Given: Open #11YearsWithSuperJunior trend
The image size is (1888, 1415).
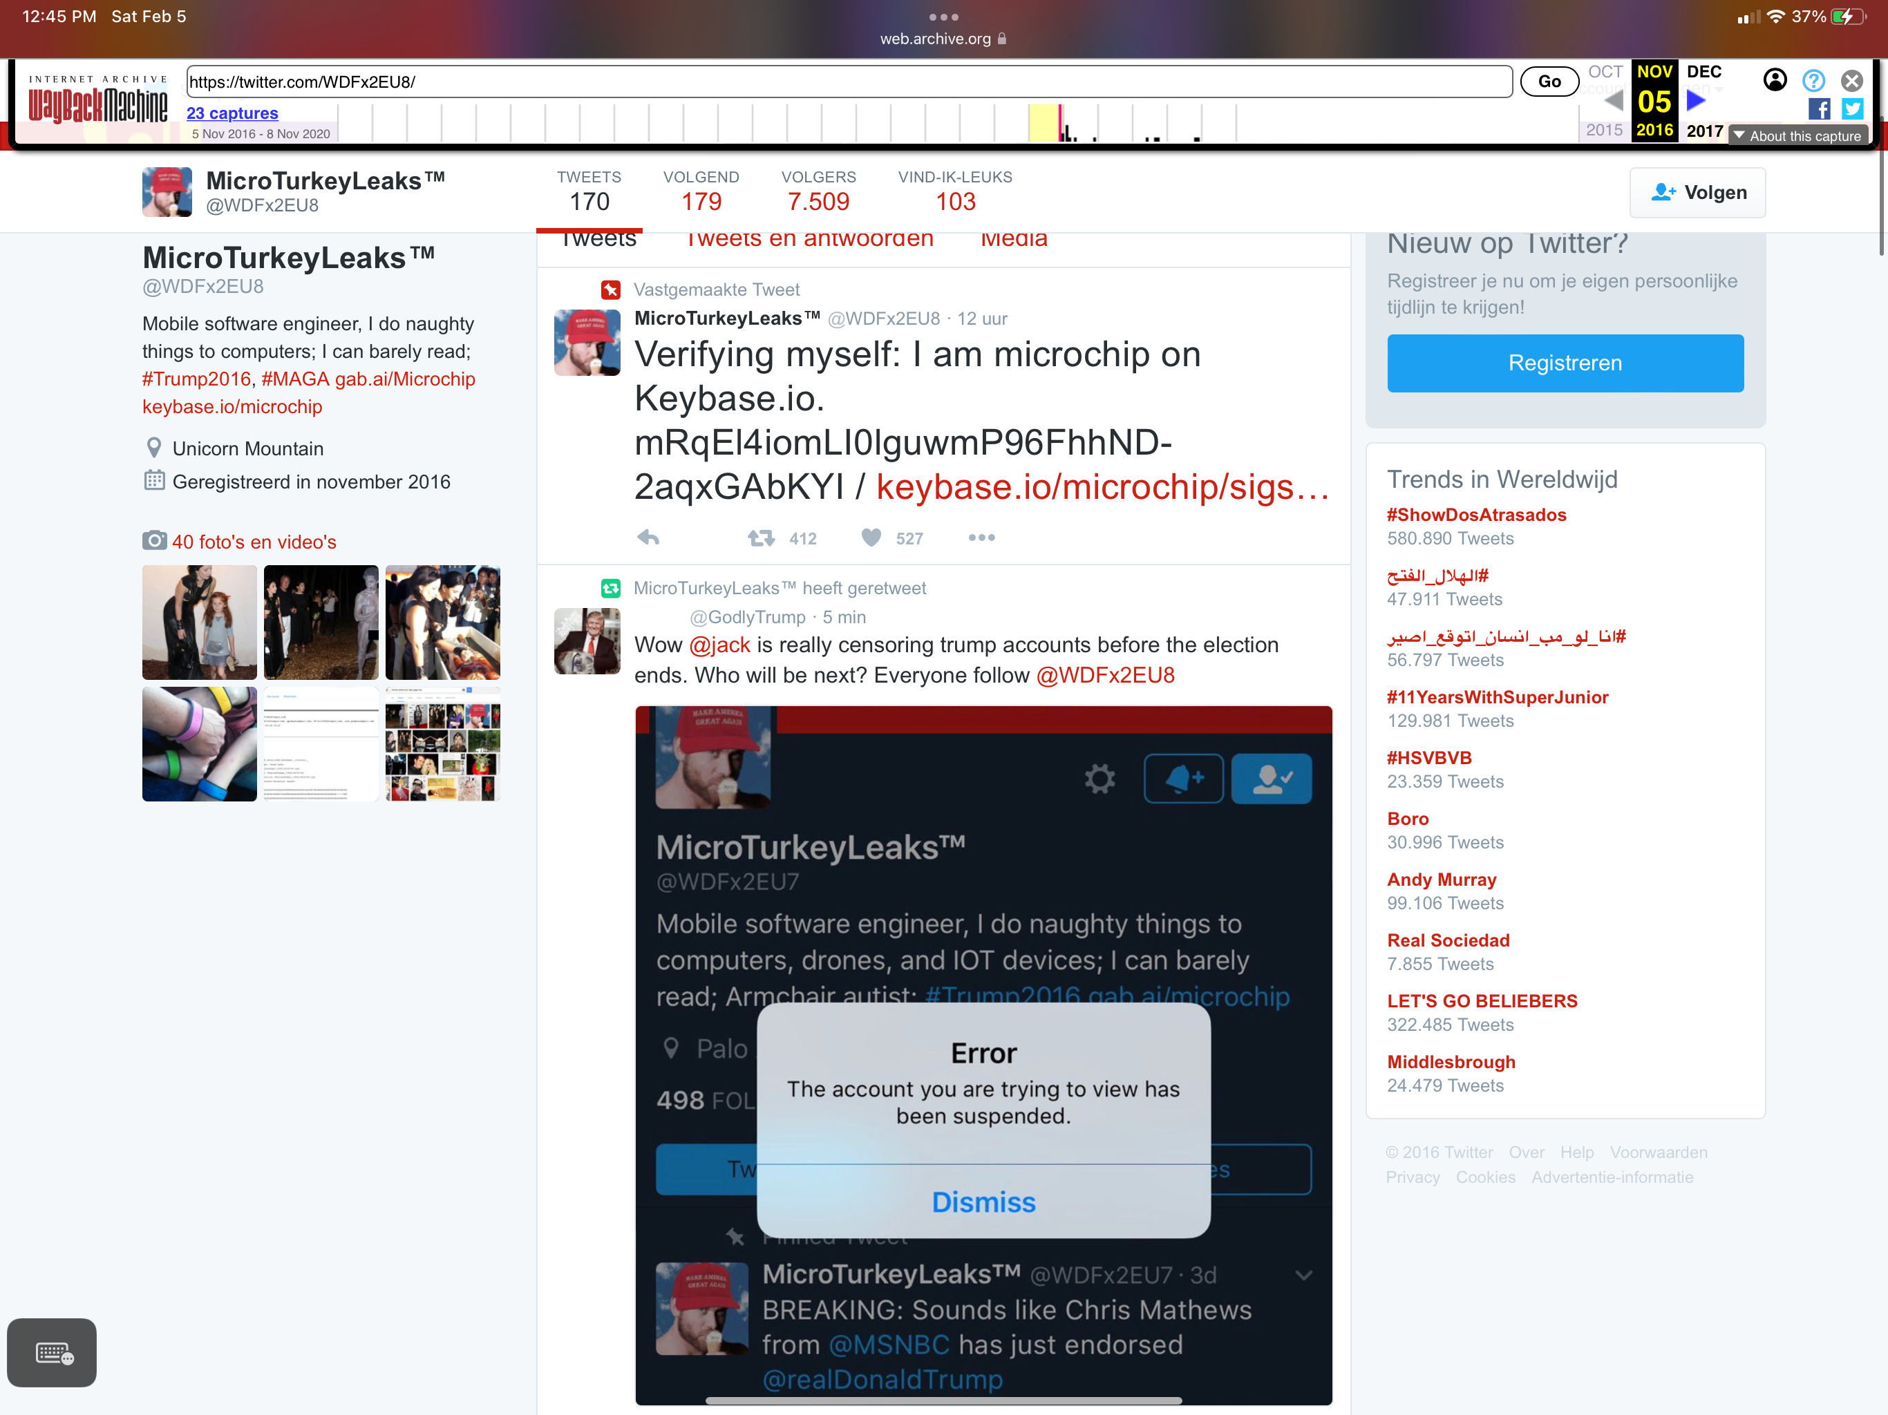Looking at the screenshot, I should click(x=1497, y=697).
